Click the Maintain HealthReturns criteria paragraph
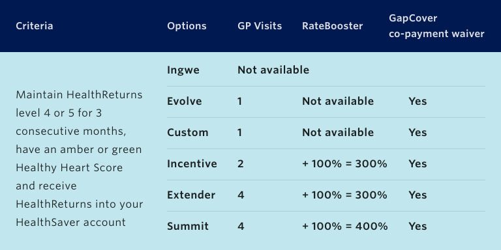The image size is (501, 250). tap(79, 158)
